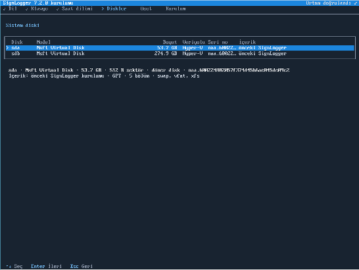Click Msft Virtual Disk in sdb row
This screenshot has height=270, width=359.
point(60,54)
